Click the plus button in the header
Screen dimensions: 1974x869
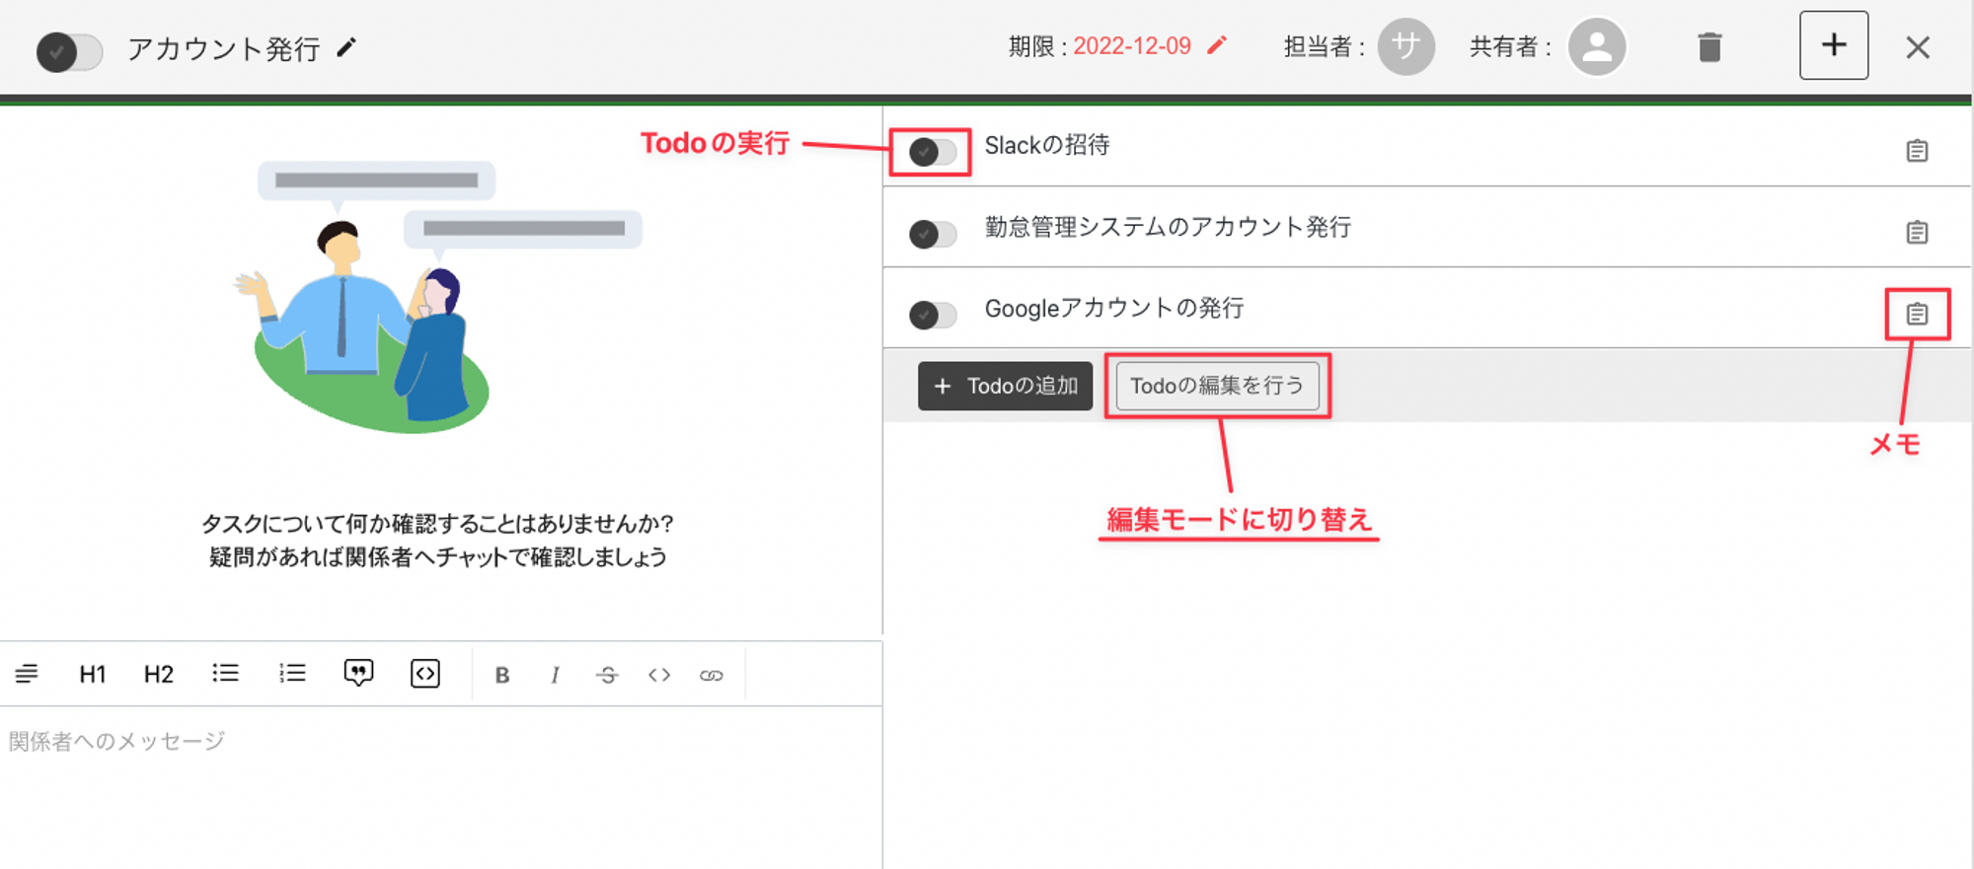[x=1833, y=45]
